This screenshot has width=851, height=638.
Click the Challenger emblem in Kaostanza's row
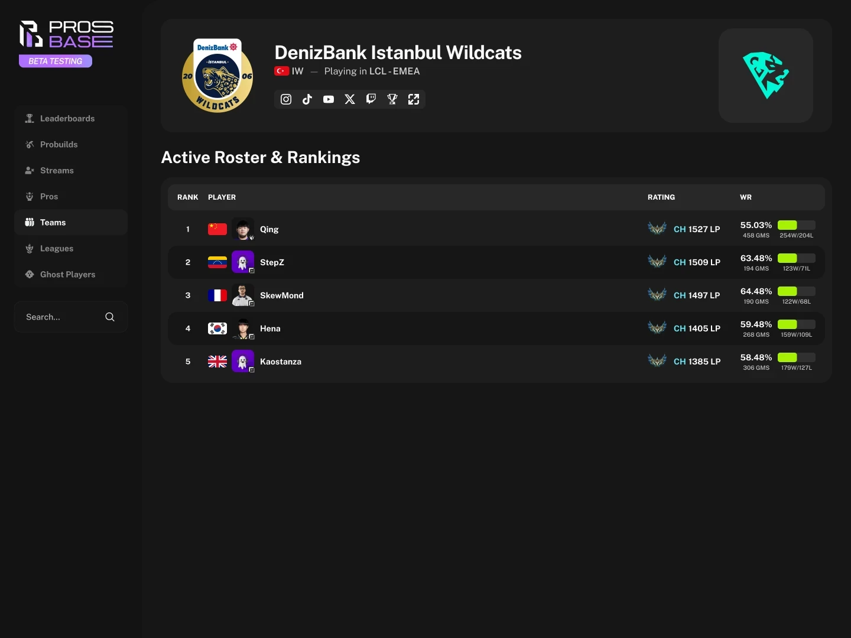click(x=657, y=361)
